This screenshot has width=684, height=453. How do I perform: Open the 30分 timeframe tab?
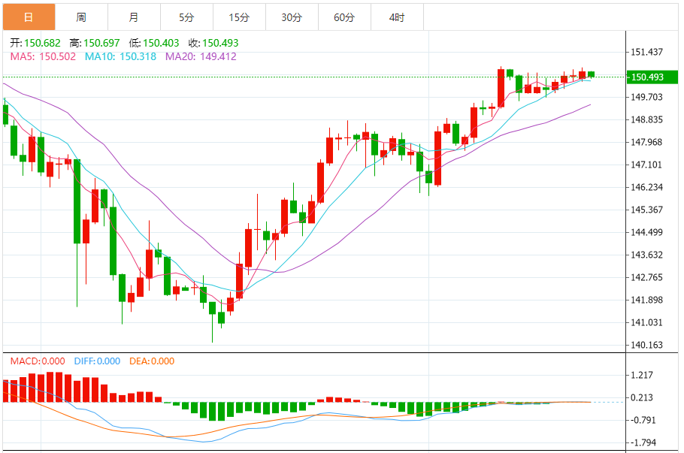[x=292, y=17]
